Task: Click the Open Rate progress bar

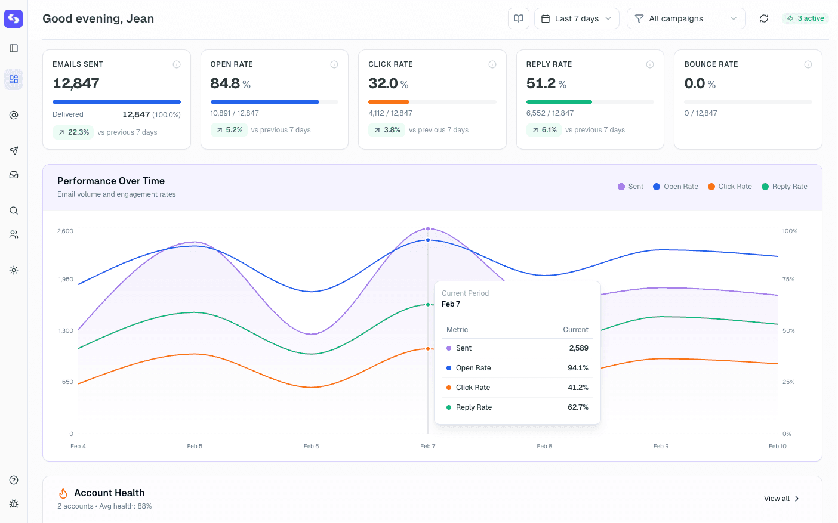Action: pyautogui.click(x=275, y=102)
